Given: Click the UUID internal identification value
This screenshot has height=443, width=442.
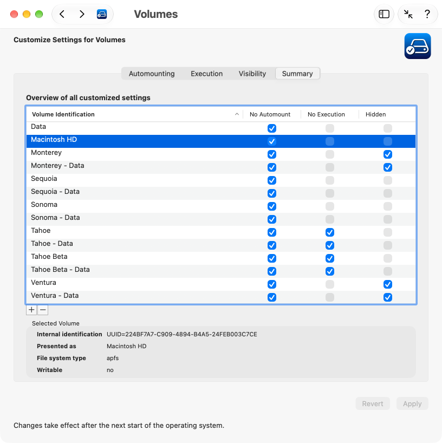Looking at the screenshot, I should pyautogui.click(x=181, y=334).
